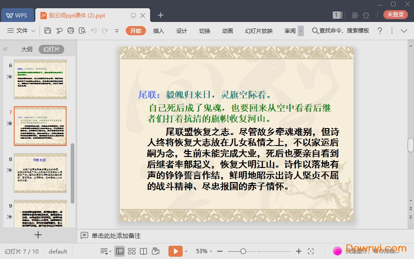Toggle normal view in status bar

120,251
